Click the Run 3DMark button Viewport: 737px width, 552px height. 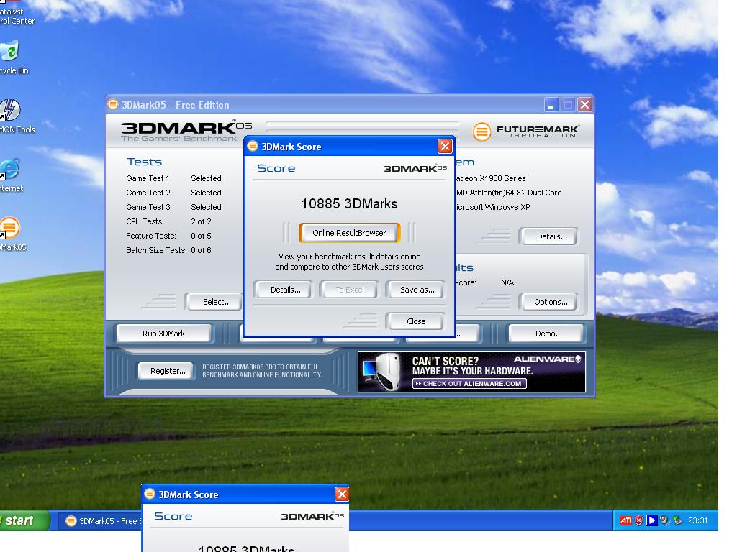pos(164,333)
